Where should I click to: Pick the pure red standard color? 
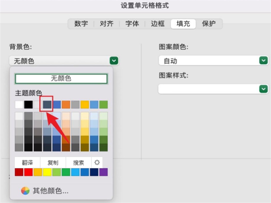[28, 172]
